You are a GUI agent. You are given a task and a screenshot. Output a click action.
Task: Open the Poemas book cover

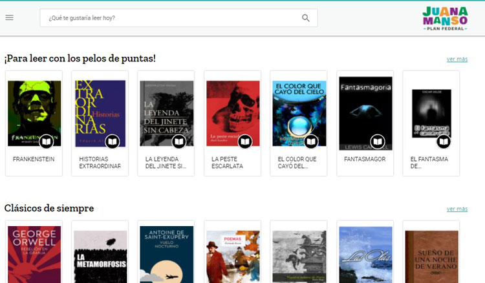[x=233, y=257]
